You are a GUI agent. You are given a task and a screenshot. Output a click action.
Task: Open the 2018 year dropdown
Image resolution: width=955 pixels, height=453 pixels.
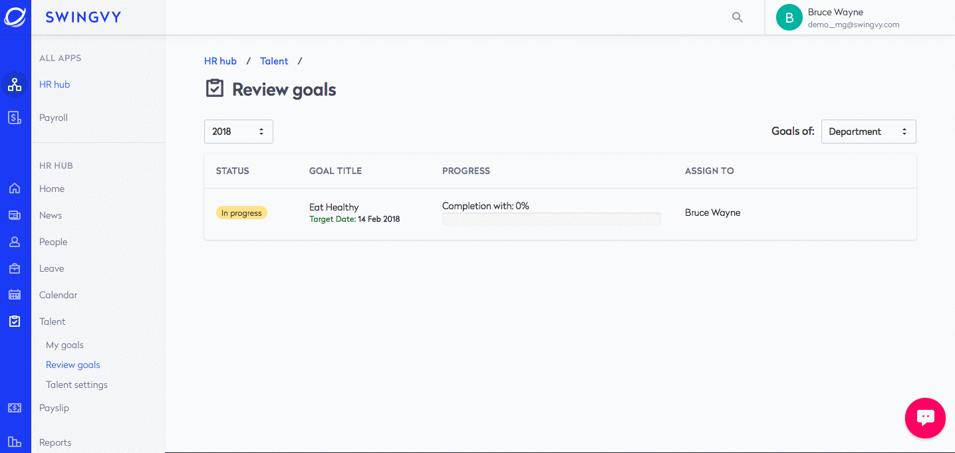(239, 132)
